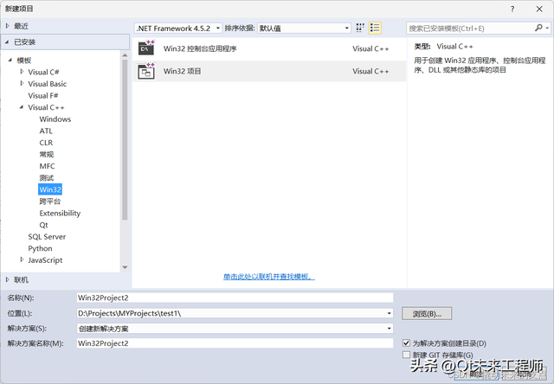Screen dimensions: 554x384
Task: Select the highlighted Win32 tree item
Action: pyautogui.click(x=50, y=189)
